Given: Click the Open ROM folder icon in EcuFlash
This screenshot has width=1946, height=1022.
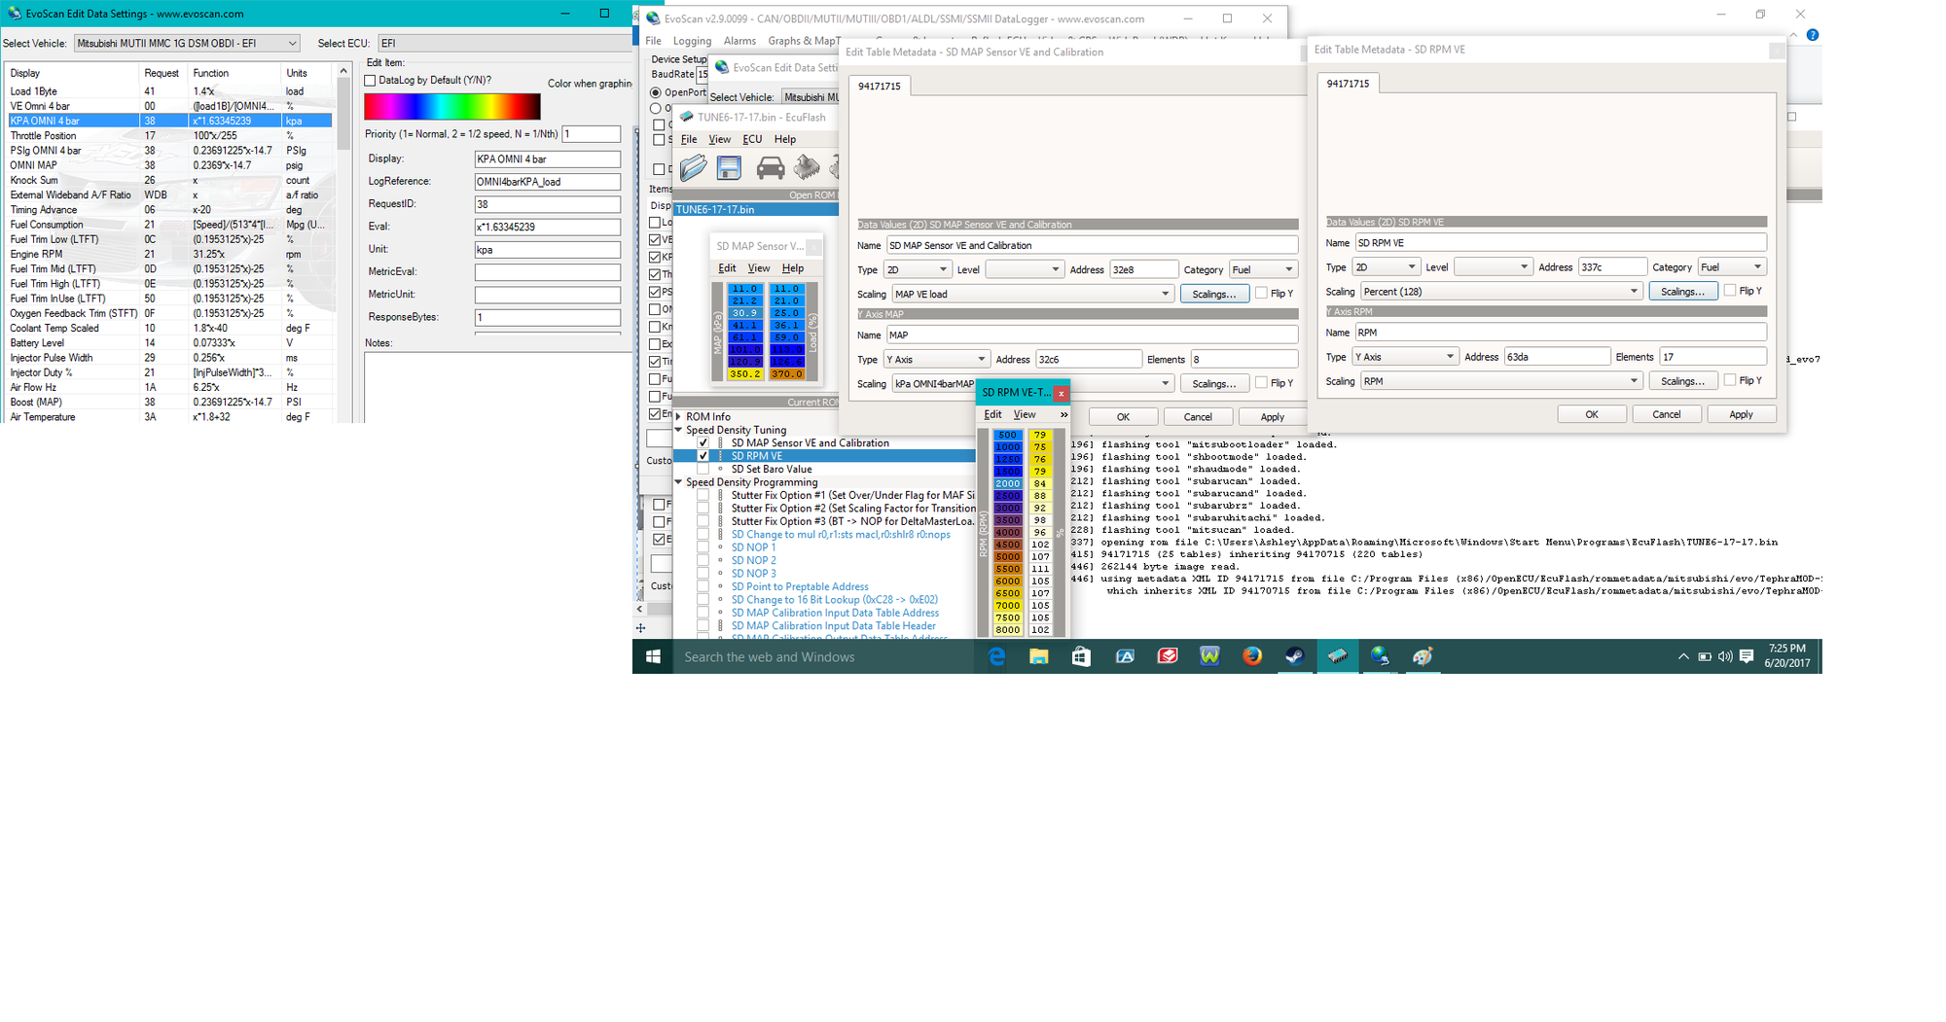Looking at the screenshot, I should (x=694, y=168).
